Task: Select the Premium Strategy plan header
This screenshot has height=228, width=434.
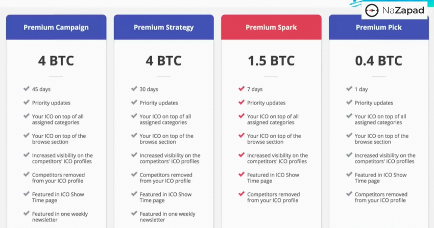Action: click(x=163, y=27)
